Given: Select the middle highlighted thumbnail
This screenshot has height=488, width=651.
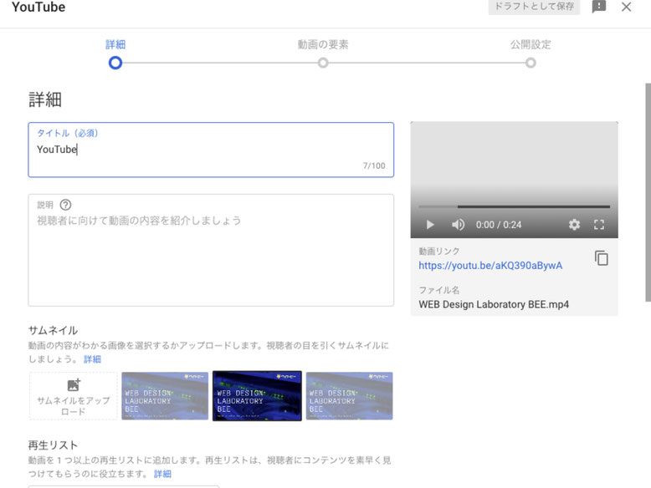Looking at the screenshot, I should click(x=257, y=396).
